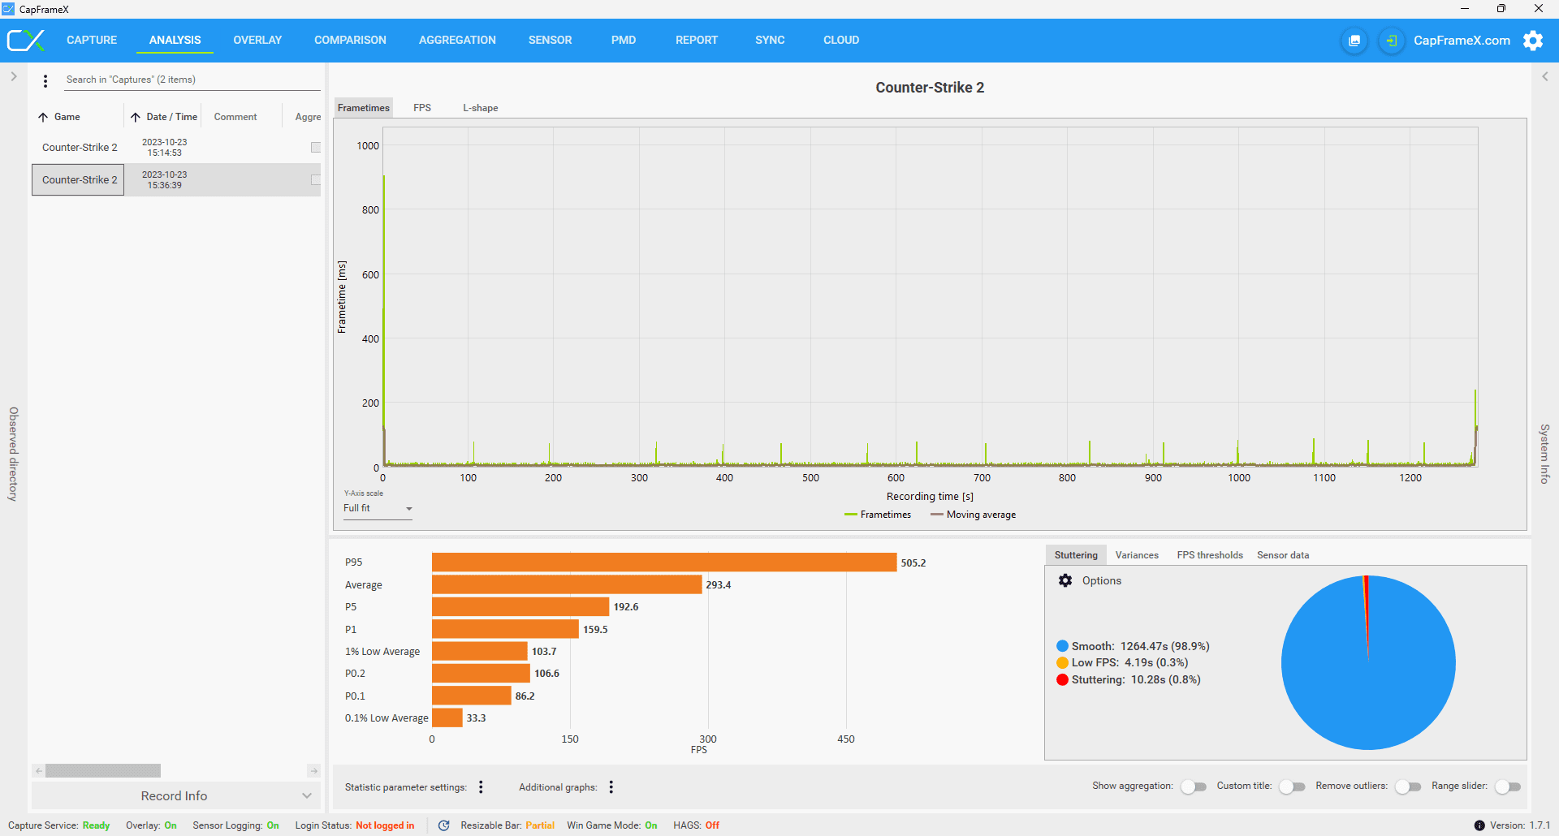1559x836 pixels.
Task: Open the AGGREGATION tab
Action: coord(457,40)
